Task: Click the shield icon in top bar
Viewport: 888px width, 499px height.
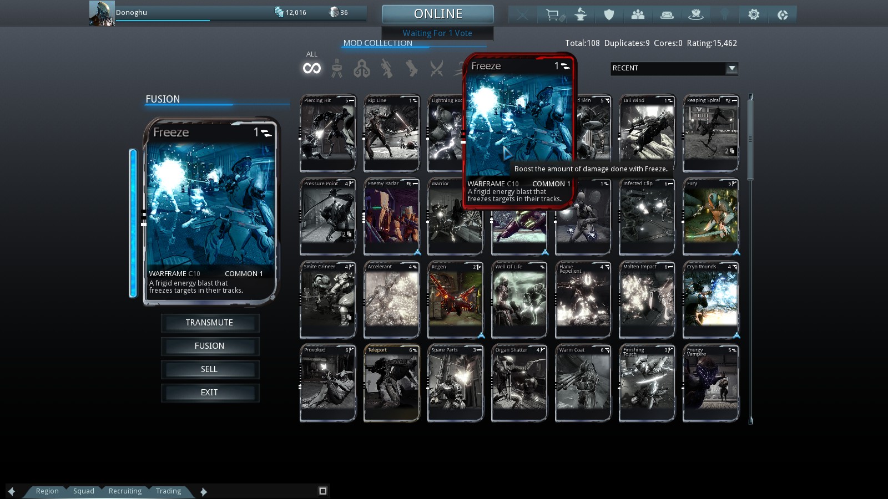Action: point(609,15)
